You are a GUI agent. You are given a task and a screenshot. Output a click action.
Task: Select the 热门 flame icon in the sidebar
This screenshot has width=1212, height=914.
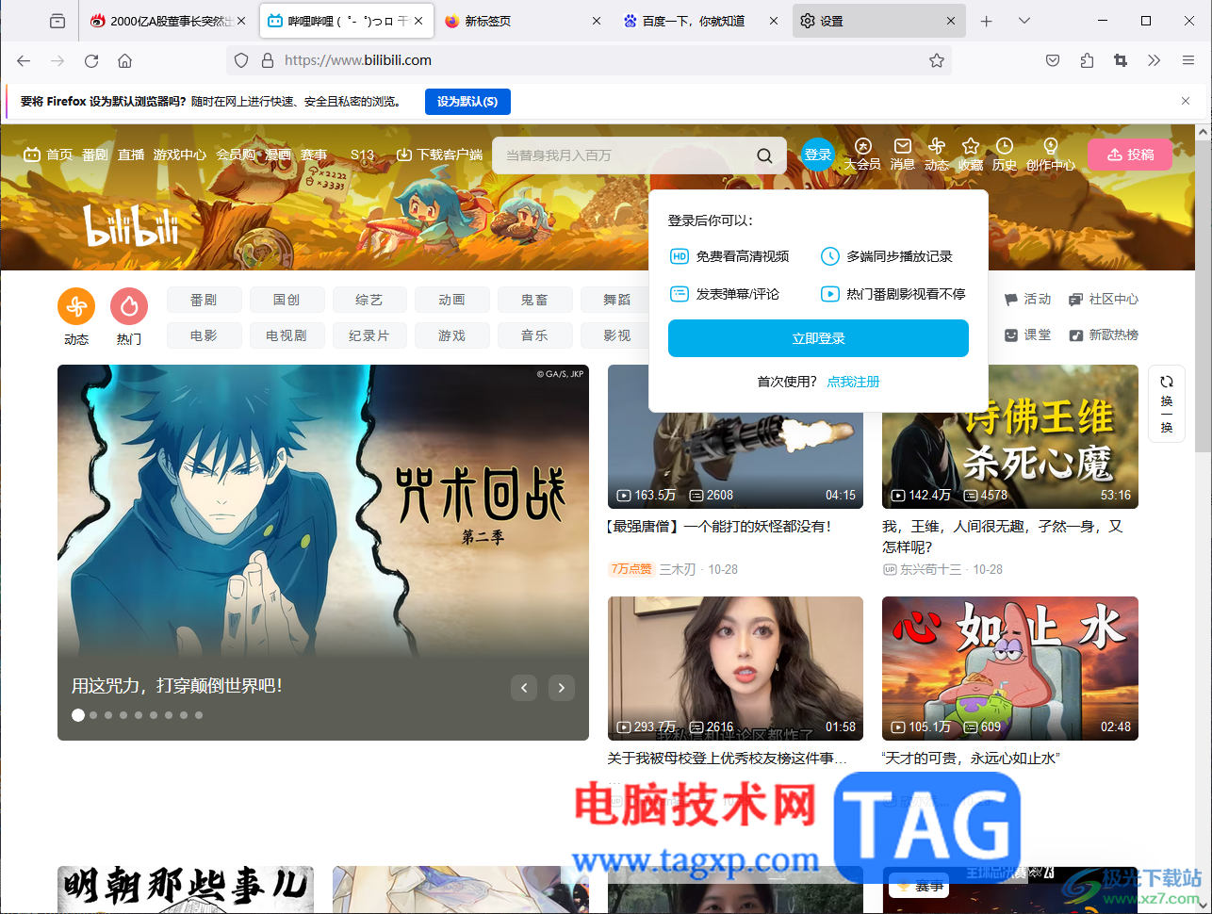tap(129, 305)
